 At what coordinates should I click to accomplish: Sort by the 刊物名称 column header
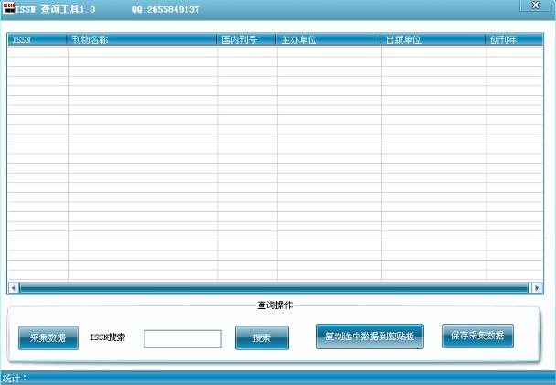142,39
